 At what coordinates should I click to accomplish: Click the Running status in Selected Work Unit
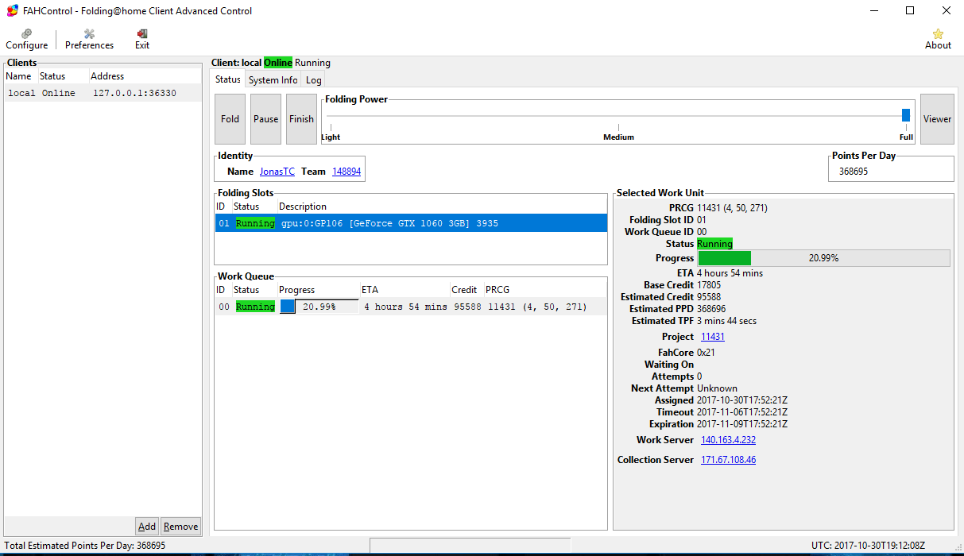[714, 244]
